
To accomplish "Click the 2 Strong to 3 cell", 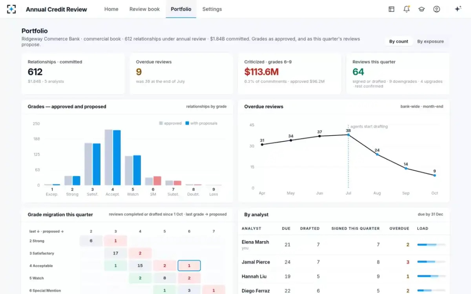I will 115,241.
